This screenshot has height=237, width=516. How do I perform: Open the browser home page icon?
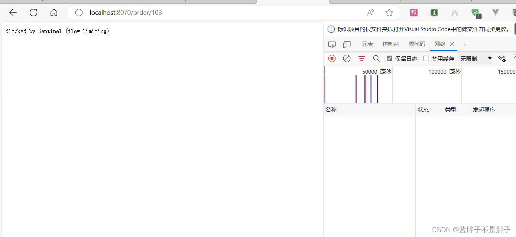click(54, 13)
